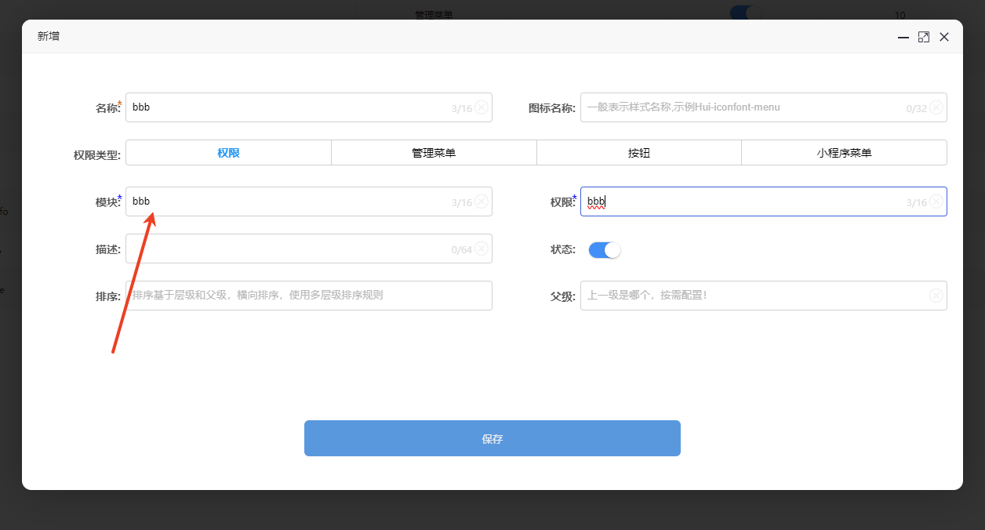Viewport: 985px width, 530px height.
Task: Close the 新增 dialog
Action: [x=944, y=37]
